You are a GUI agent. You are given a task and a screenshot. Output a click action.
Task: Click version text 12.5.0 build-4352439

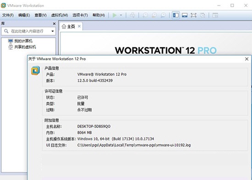[x=95, y=80]
